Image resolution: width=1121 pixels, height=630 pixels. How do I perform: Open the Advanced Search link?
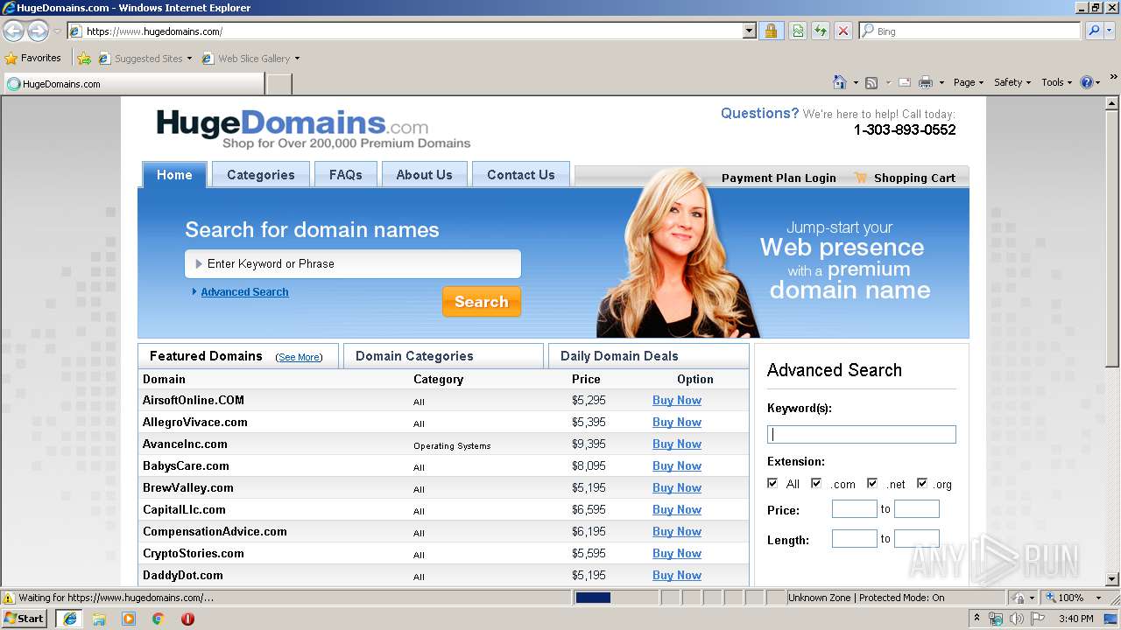click(x=244, y=292)
